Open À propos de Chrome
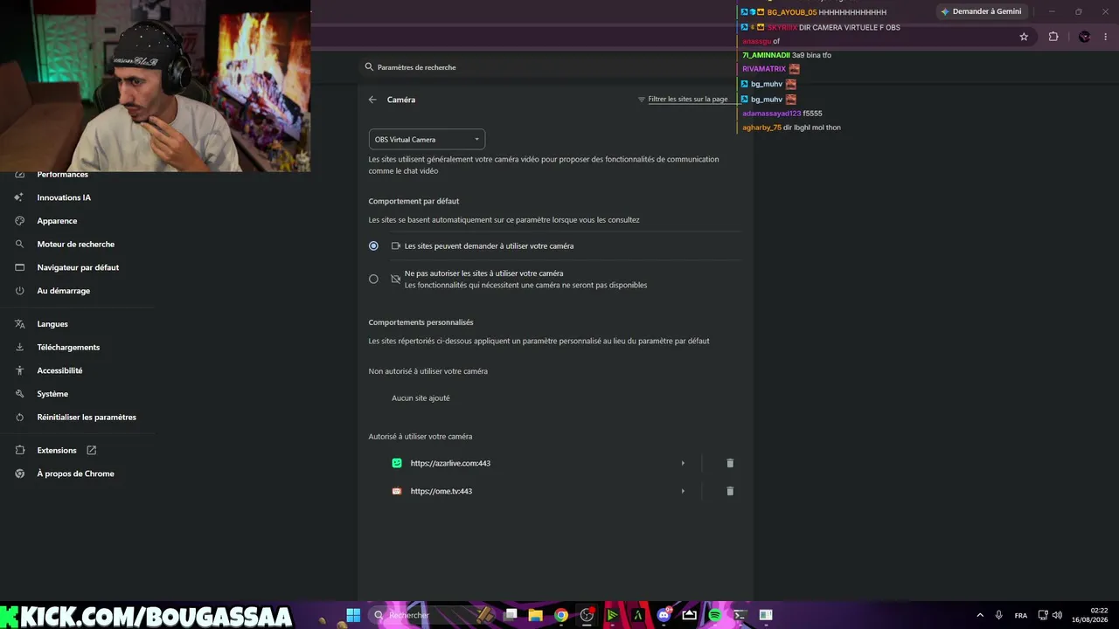The height and width of the screenshot is (629, 1119). 75,473
